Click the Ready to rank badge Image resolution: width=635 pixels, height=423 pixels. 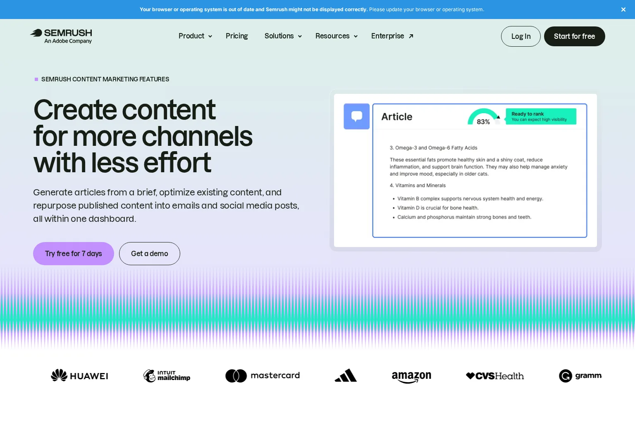coord(541,116)
